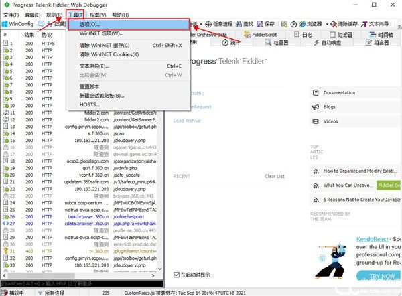Click the QuickExec command input box
The width and height of the screenshot is (402, 296).
(82, 283)
